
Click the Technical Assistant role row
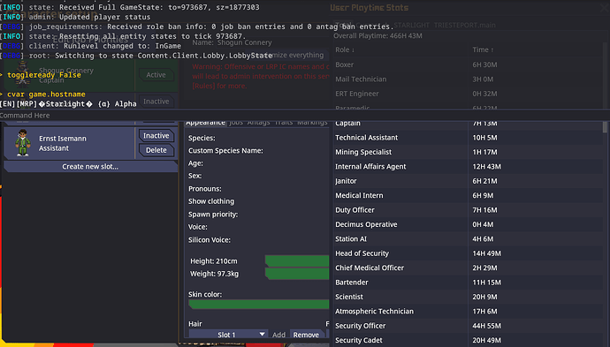coord(469,138)
